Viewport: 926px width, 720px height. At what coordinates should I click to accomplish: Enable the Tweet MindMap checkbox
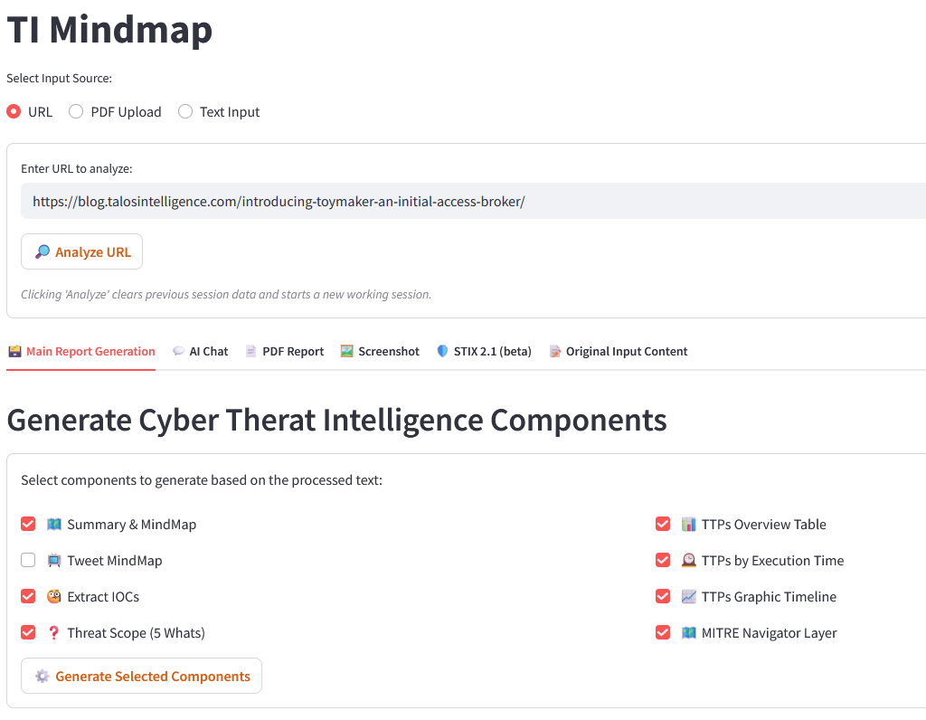pyautogui.click(x=28, y=560)
